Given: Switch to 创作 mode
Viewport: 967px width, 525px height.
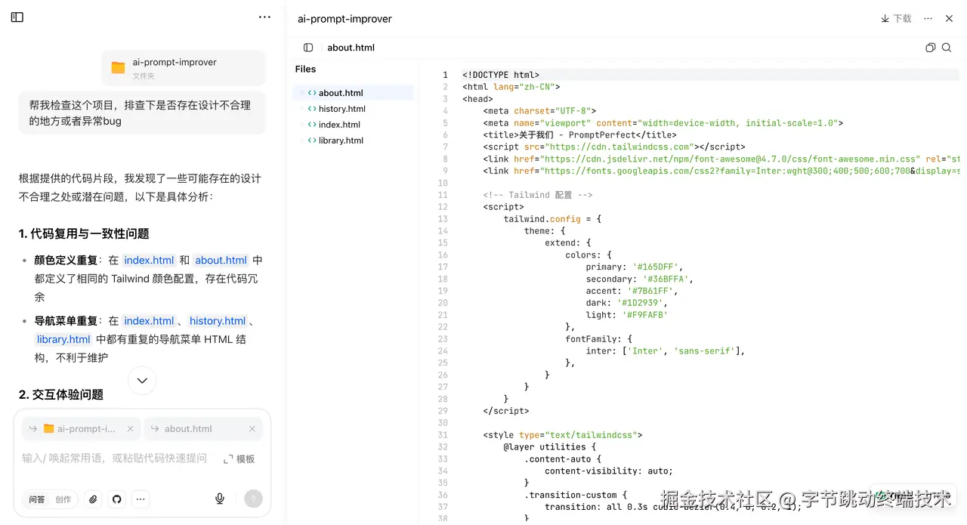Looking at the screenshot, I should pyautogui.click(x=63, y=499).
